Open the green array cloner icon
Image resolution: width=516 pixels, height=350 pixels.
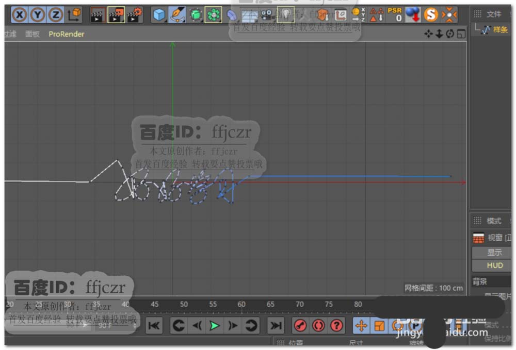point(213,15)
